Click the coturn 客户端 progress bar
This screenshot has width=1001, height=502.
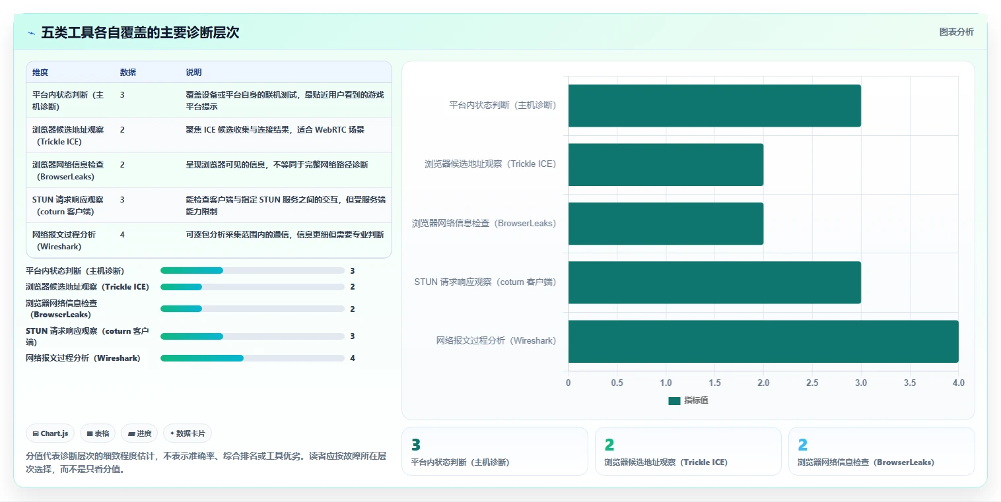252,336
